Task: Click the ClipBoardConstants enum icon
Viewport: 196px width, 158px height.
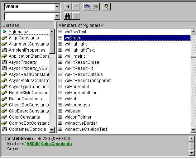Action: pyautogui.click(x=4, y=111)
